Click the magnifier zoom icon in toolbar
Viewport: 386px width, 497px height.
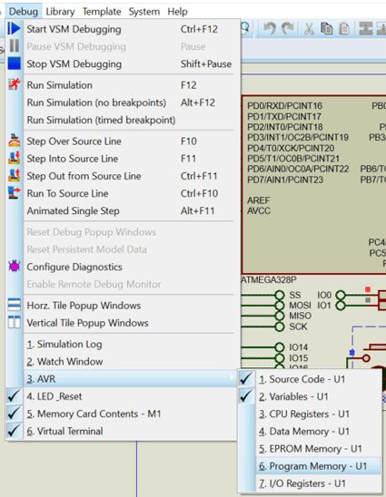[245, 28]
